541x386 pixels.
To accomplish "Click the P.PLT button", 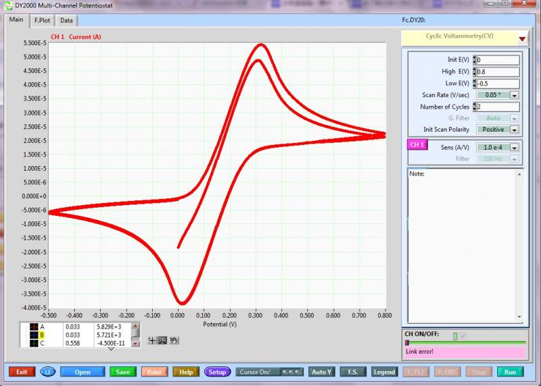I will click(416, 372).
